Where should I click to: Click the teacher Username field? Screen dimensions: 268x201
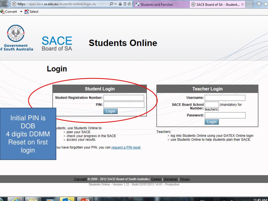(x=225, y=98)
